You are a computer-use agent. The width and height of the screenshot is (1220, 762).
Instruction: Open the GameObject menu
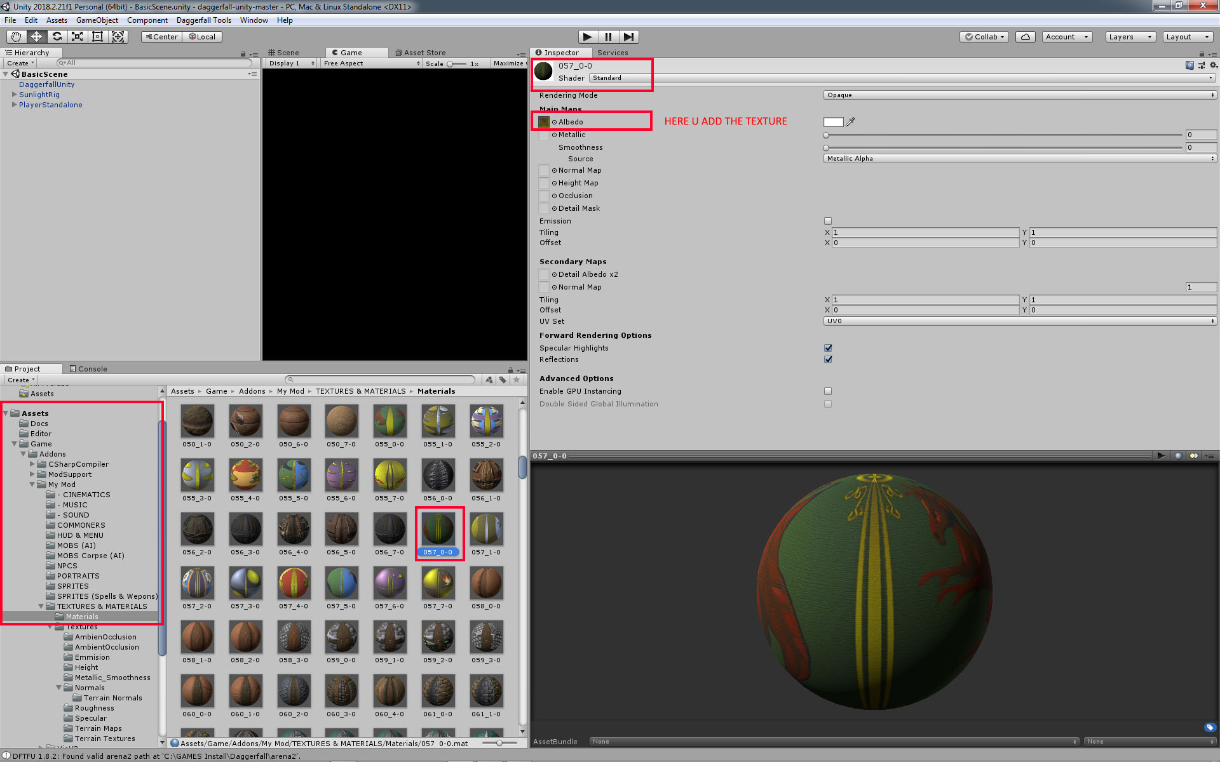click(97, 20)
